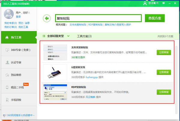Open 我的工具 link
The image size is (180, 121).
(x=23, y=27)
